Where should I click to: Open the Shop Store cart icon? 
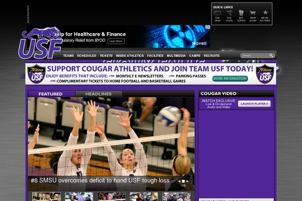pyautogui.click(x=253, y=13)
